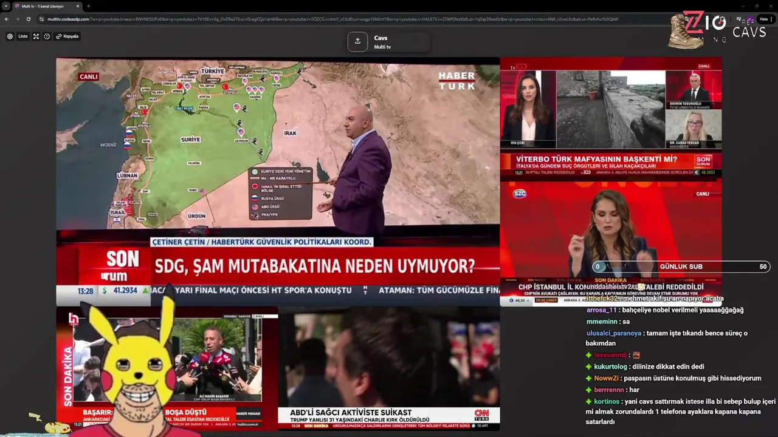Click chat username berrrennn
Screen dimensions: 778x437
point(609,390)
